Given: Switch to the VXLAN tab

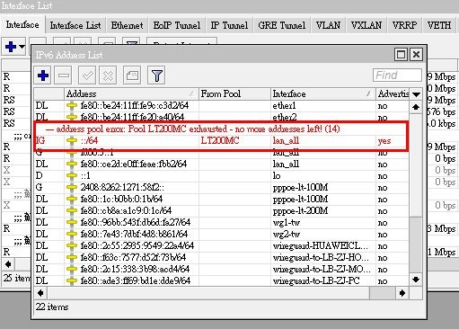Looking at the screenshot, I should click(366, 25).
